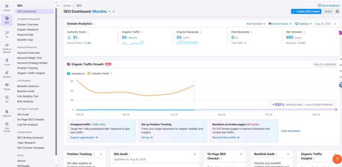Show info for Authority Score

point(88,32)
